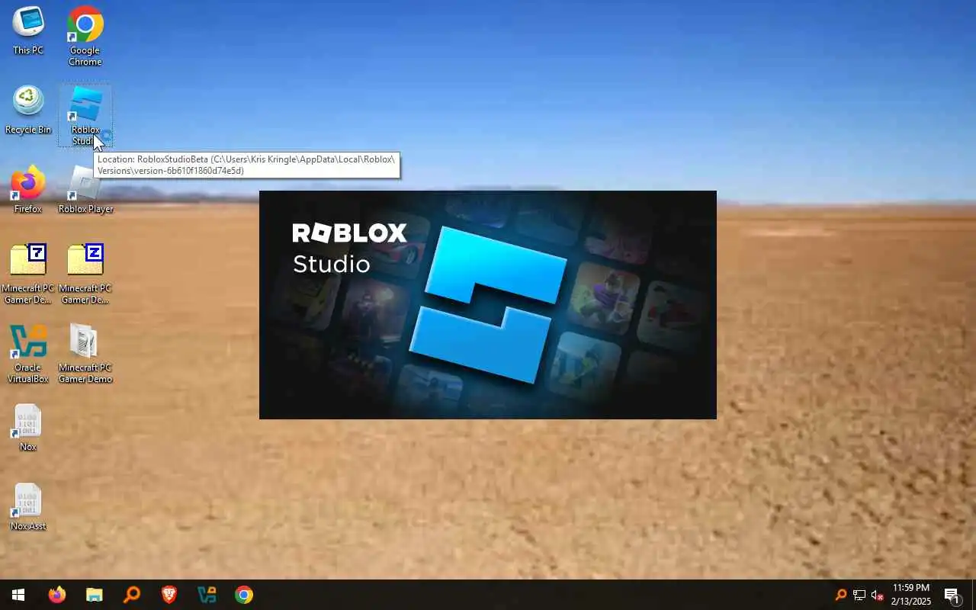
Task: Open Brave browser from the taskbar
Action: 169,595
